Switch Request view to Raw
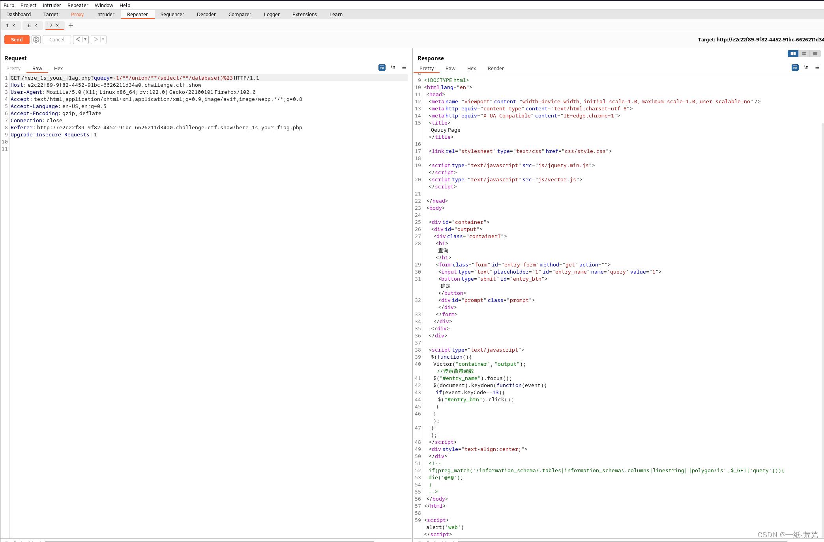Screen dimensions: 824x542 tap(37, 68)
